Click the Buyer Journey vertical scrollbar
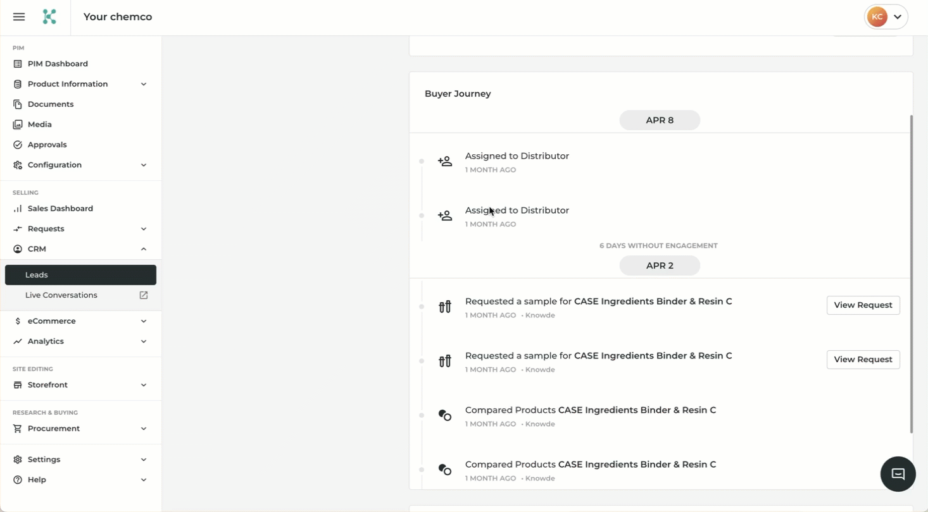Viewport: 928px width, 512px height. tap(911, 274)
